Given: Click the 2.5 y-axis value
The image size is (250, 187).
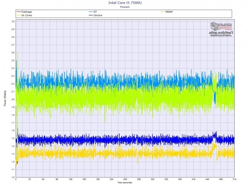Looking at the screenshot, I should [x=13, y=60].
